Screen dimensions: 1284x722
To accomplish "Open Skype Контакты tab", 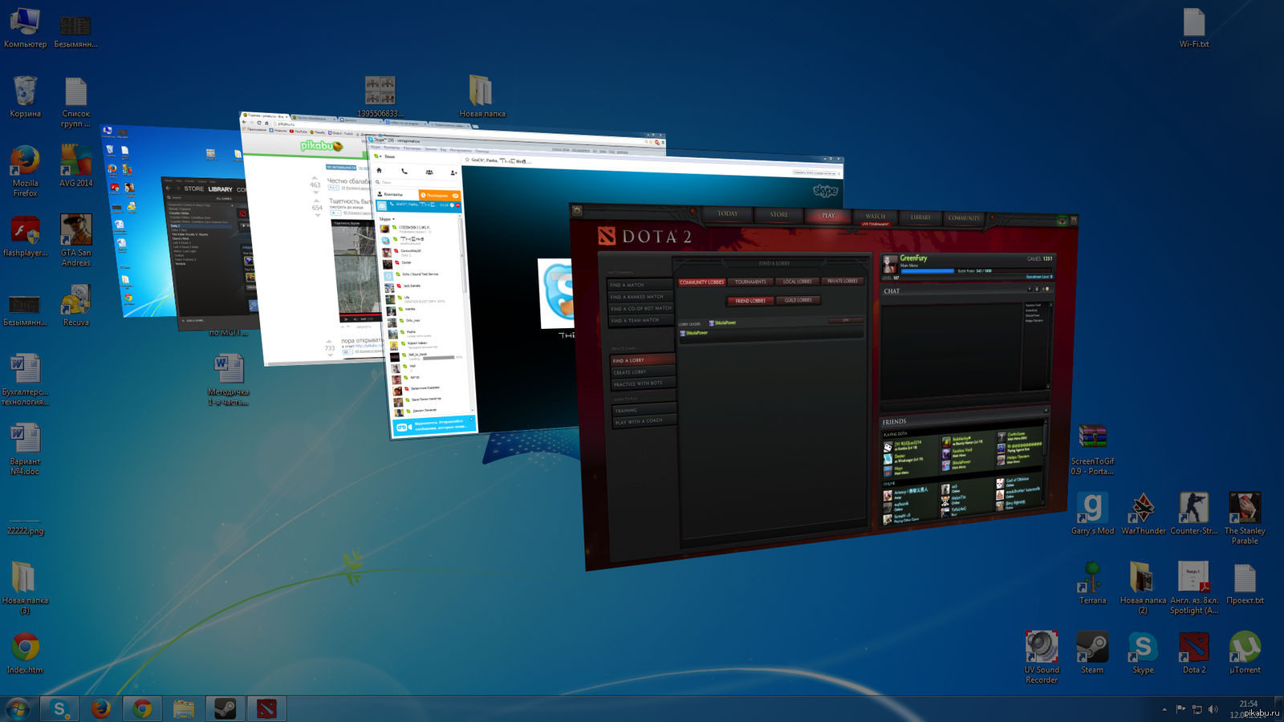I will click(396, 194).
